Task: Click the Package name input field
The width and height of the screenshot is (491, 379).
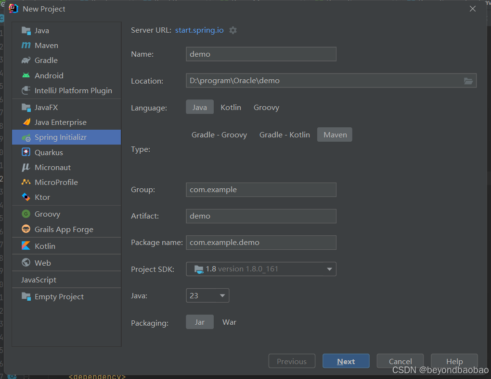Action: coord(260,243)
